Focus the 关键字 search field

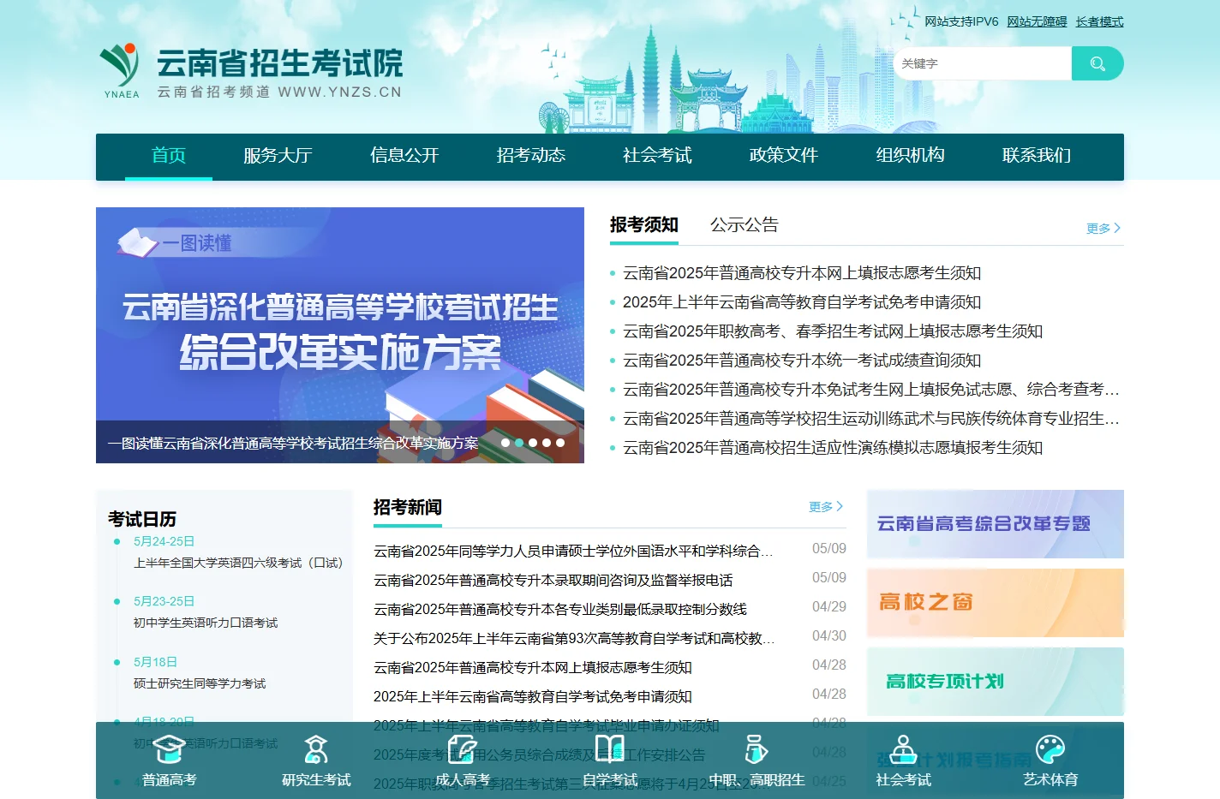[x=983, y=63]
